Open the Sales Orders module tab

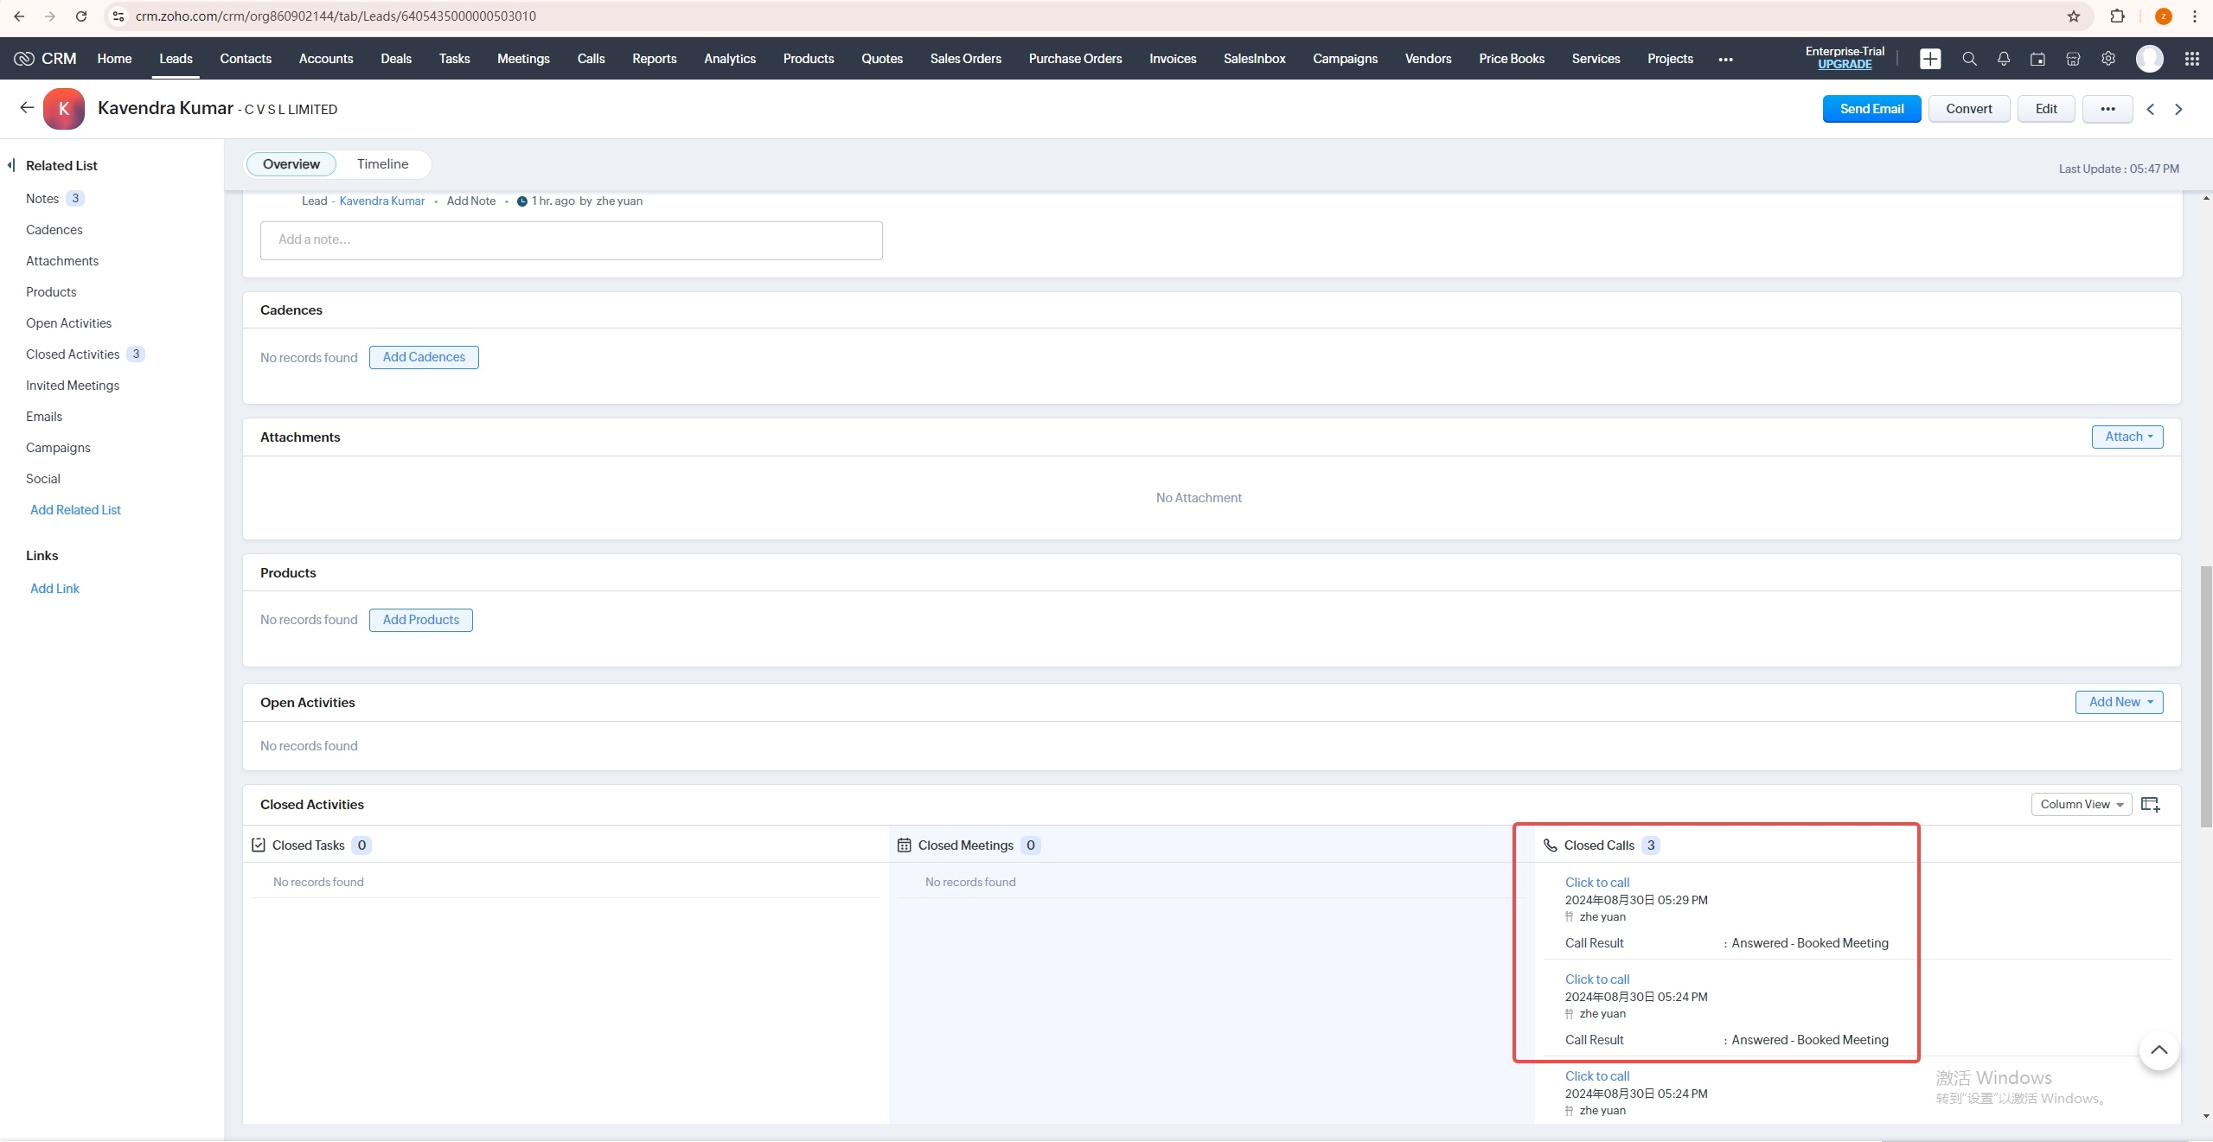click(965, 59)
